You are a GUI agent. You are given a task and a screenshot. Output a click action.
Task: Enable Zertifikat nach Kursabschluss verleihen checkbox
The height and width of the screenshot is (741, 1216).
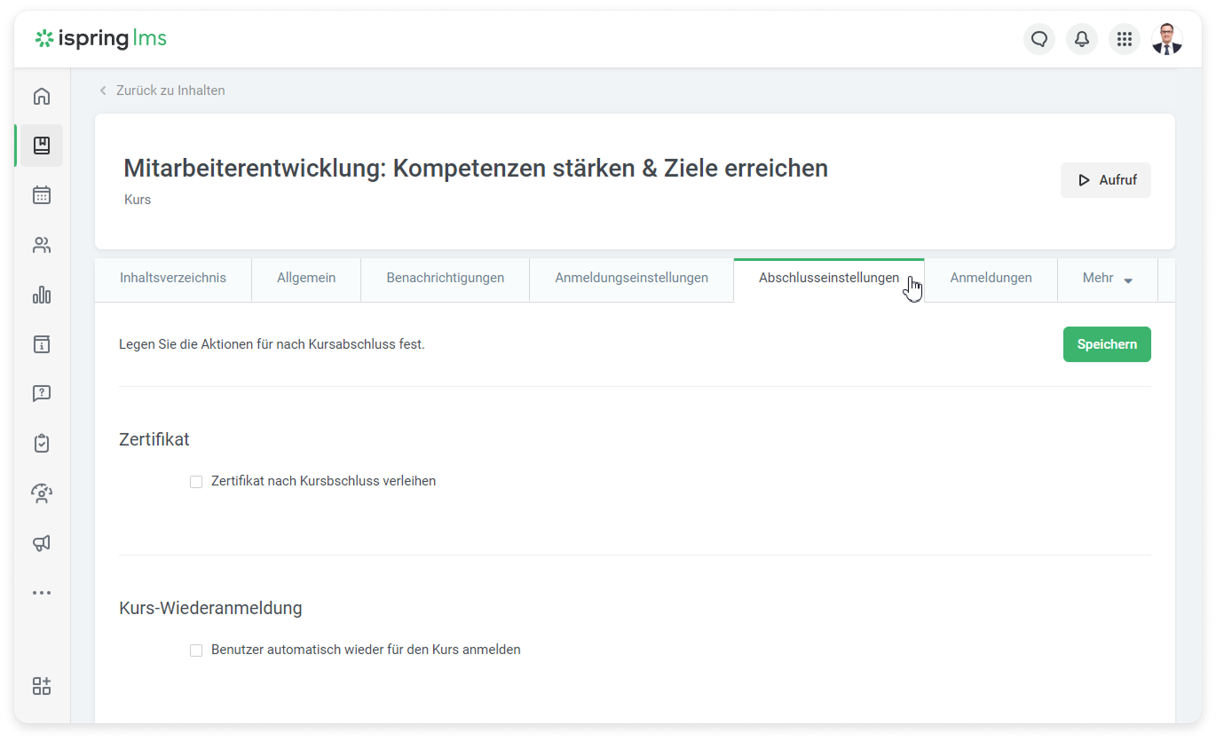pyautogui.click(x=196, y=482)
